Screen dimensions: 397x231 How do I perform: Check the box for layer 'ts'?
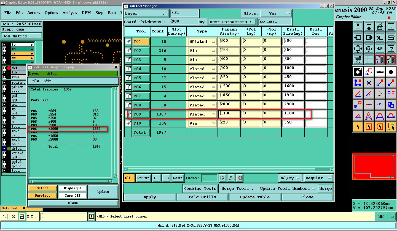pos(4,49)
